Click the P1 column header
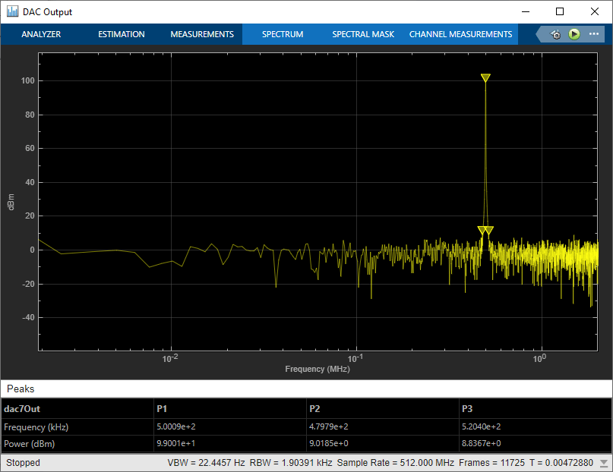This screenshot has width=613, height=472. 230,409
